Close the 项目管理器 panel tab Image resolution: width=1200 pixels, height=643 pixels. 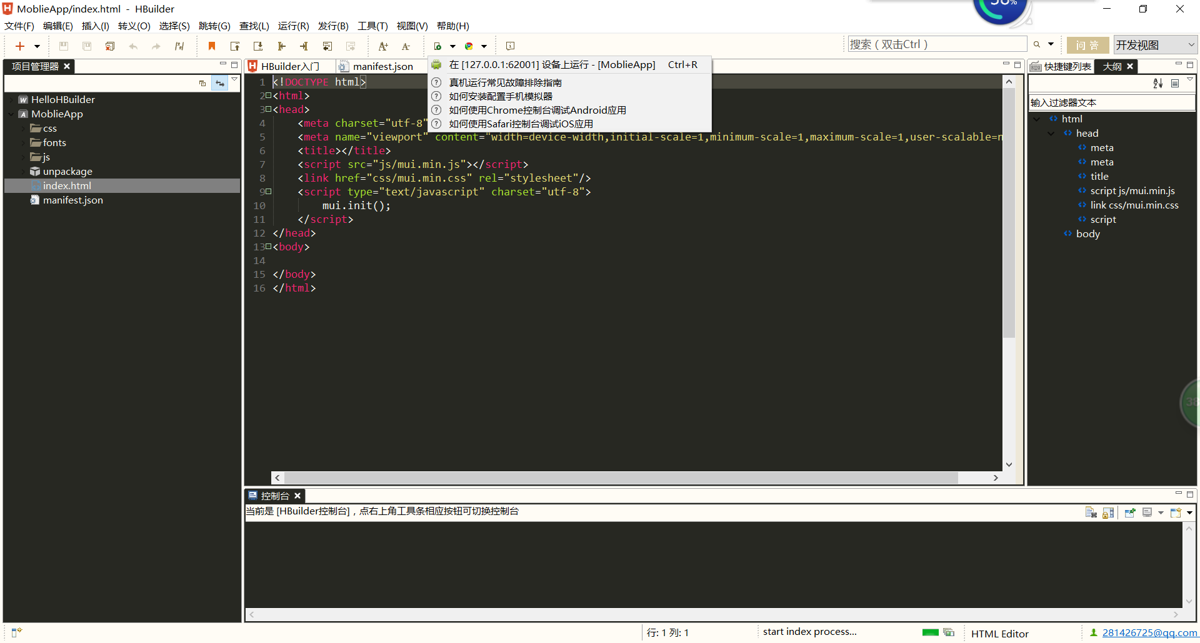(67, 66)
